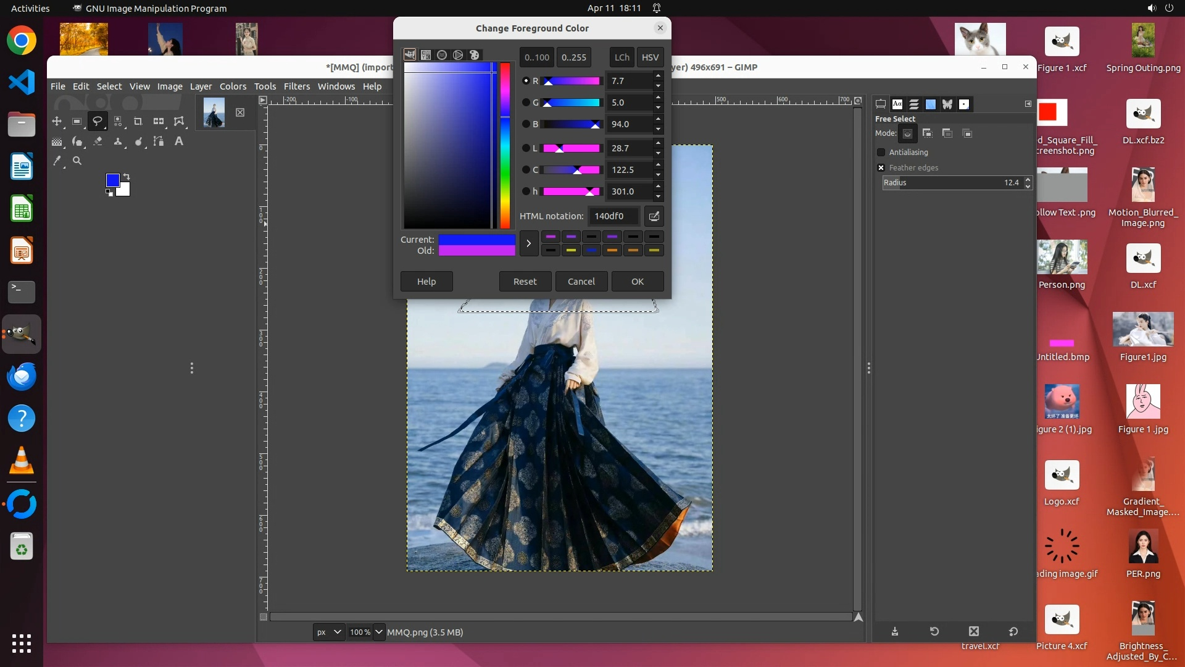The image size is (1185, 667).
Task: Click the arrow to add color to history
Action: [528, 243]
